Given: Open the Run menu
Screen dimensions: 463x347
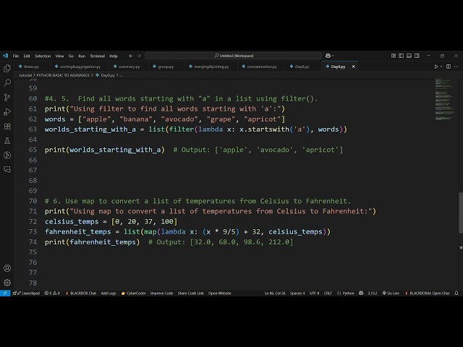Looking at the screenshot, I should coord(82,56).
